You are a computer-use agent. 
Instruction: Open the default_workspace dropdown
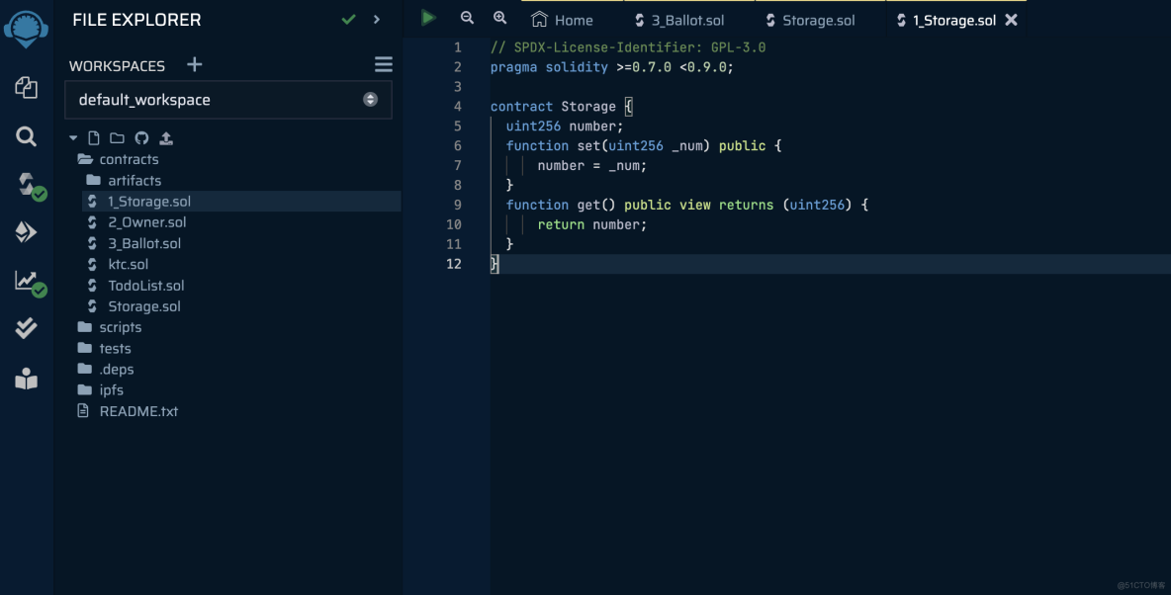pos(228,100)
